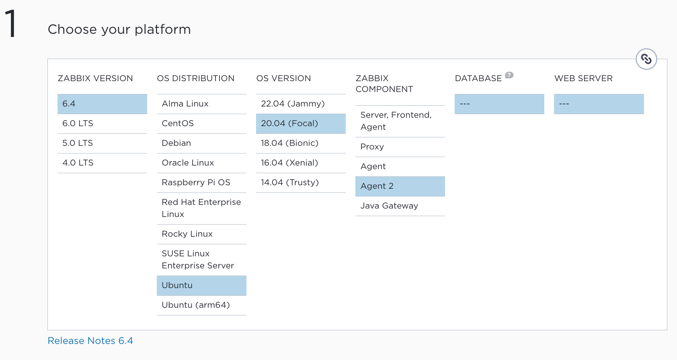The height and width of the screenshot is (360, 677).
Task: Pick Raspberry Pi OS distribution
Action: [201, 182]
